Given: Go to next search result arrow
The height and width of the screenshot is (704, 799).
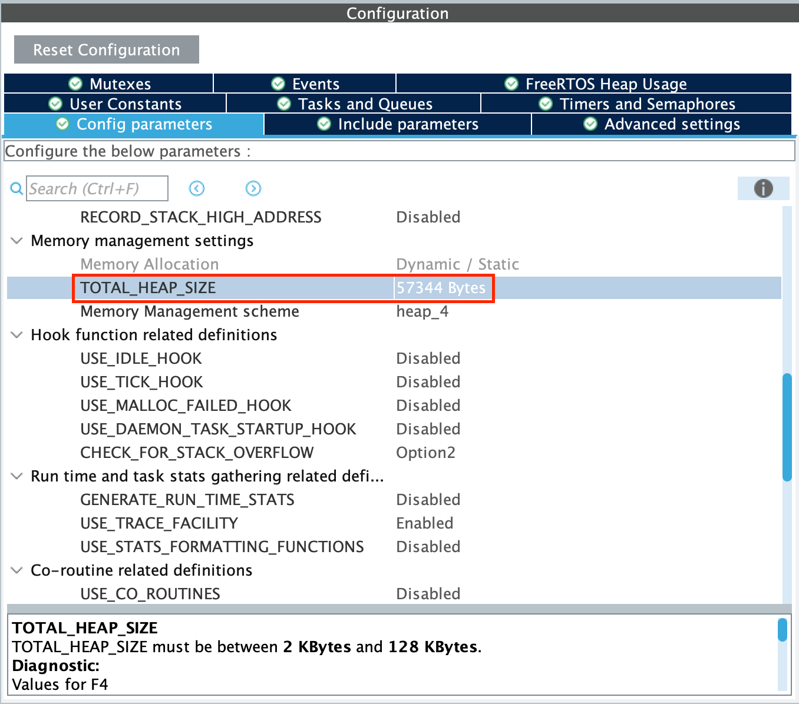Looking at the screenshot, I should pyautogui.click(x=253, y=188).
